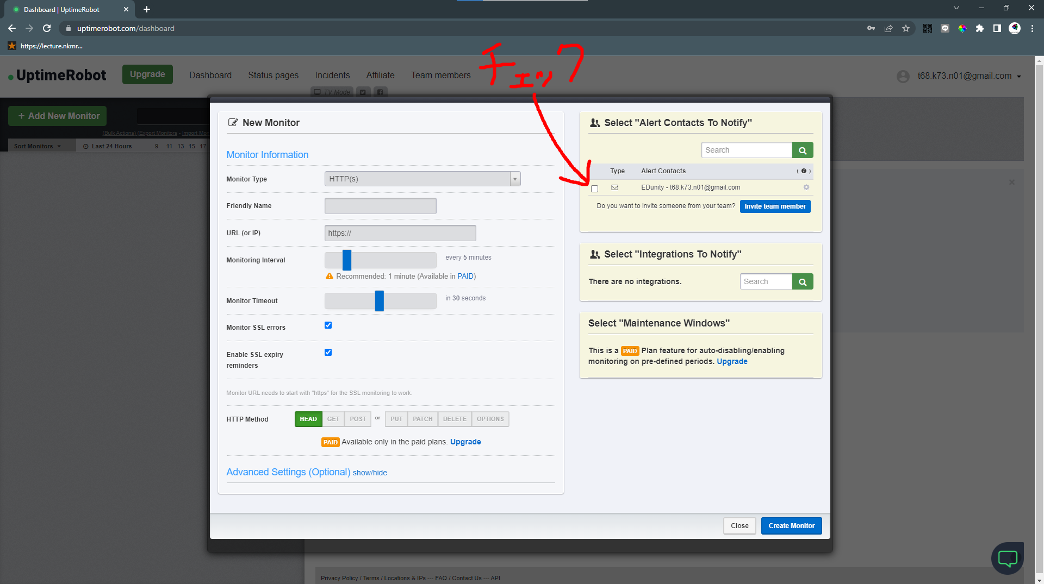Click the browser address bar
Screen dimensions: 1044x584
pos(462,28)
